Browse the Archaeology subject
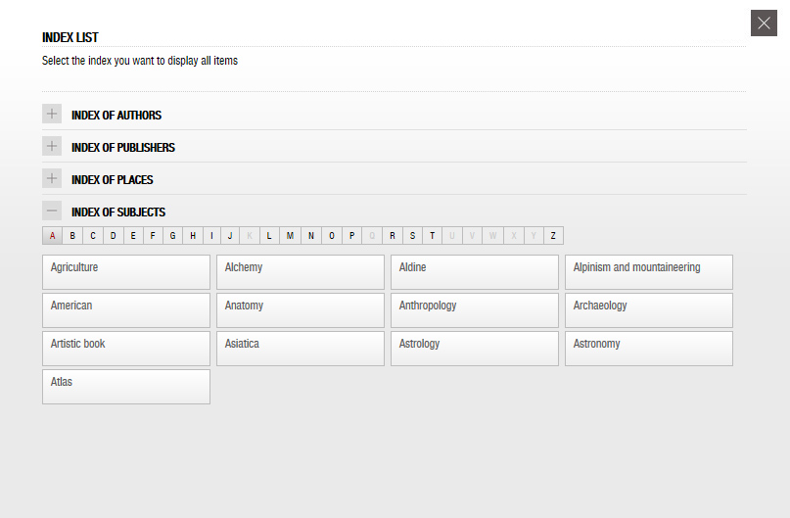Viewport: 790px width, 518px height. point(649,310)
